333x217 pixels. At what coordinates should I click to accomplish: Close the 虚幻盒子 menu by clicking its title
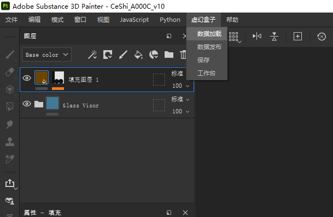click(203, 20)
